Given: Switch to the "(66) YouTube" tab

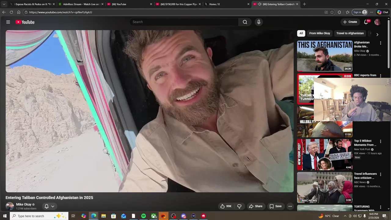Looking at the screenshot, I should pyautogui.click(x=130, y=4).
